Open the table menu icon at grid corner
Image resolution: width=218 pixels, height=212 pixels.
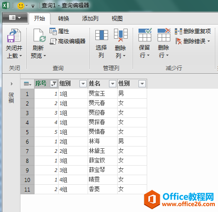[27, 84]
